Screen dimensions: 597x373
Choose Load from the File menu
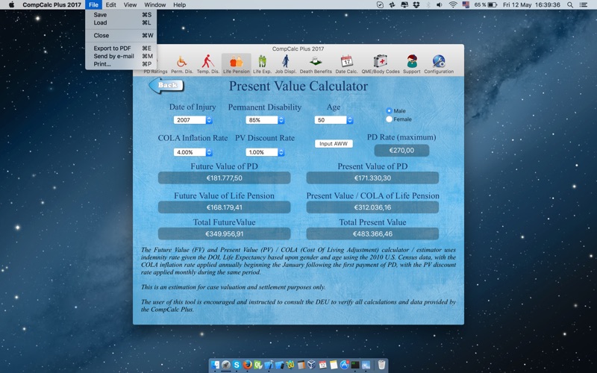coord(121,23)
